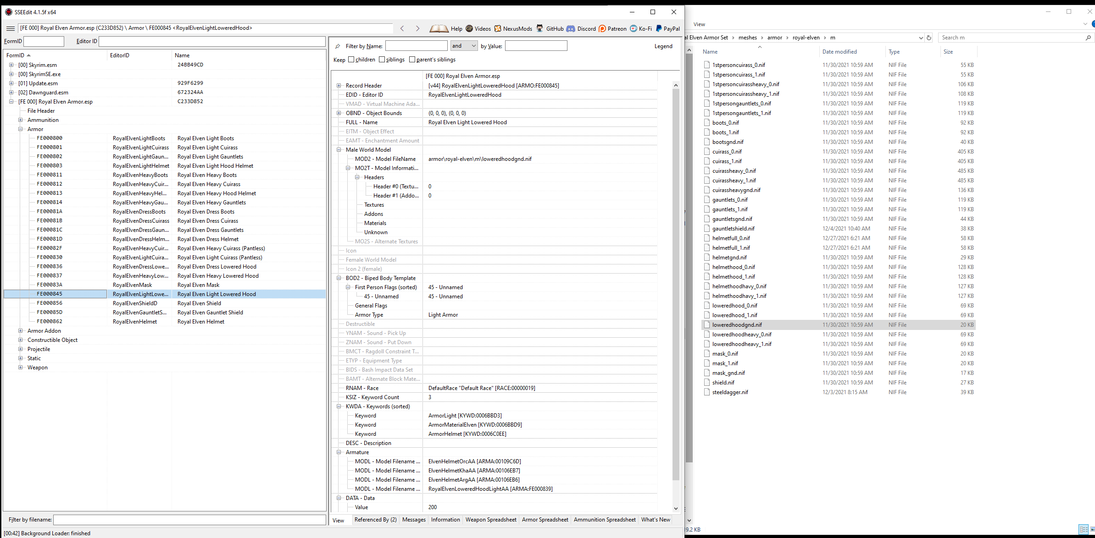Open the SSEEdit hamburger menu

pos(10,28)
